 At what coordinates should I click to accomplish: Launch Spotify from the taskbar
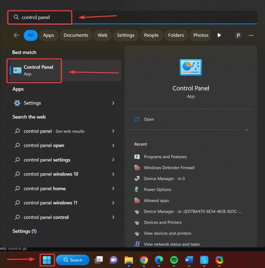174,260
